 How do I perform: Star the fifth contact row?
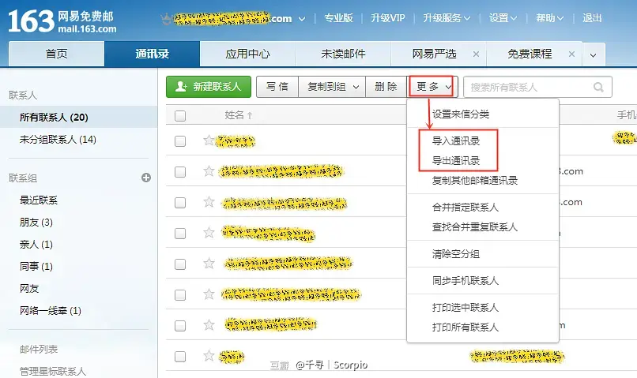click(209, 264)
